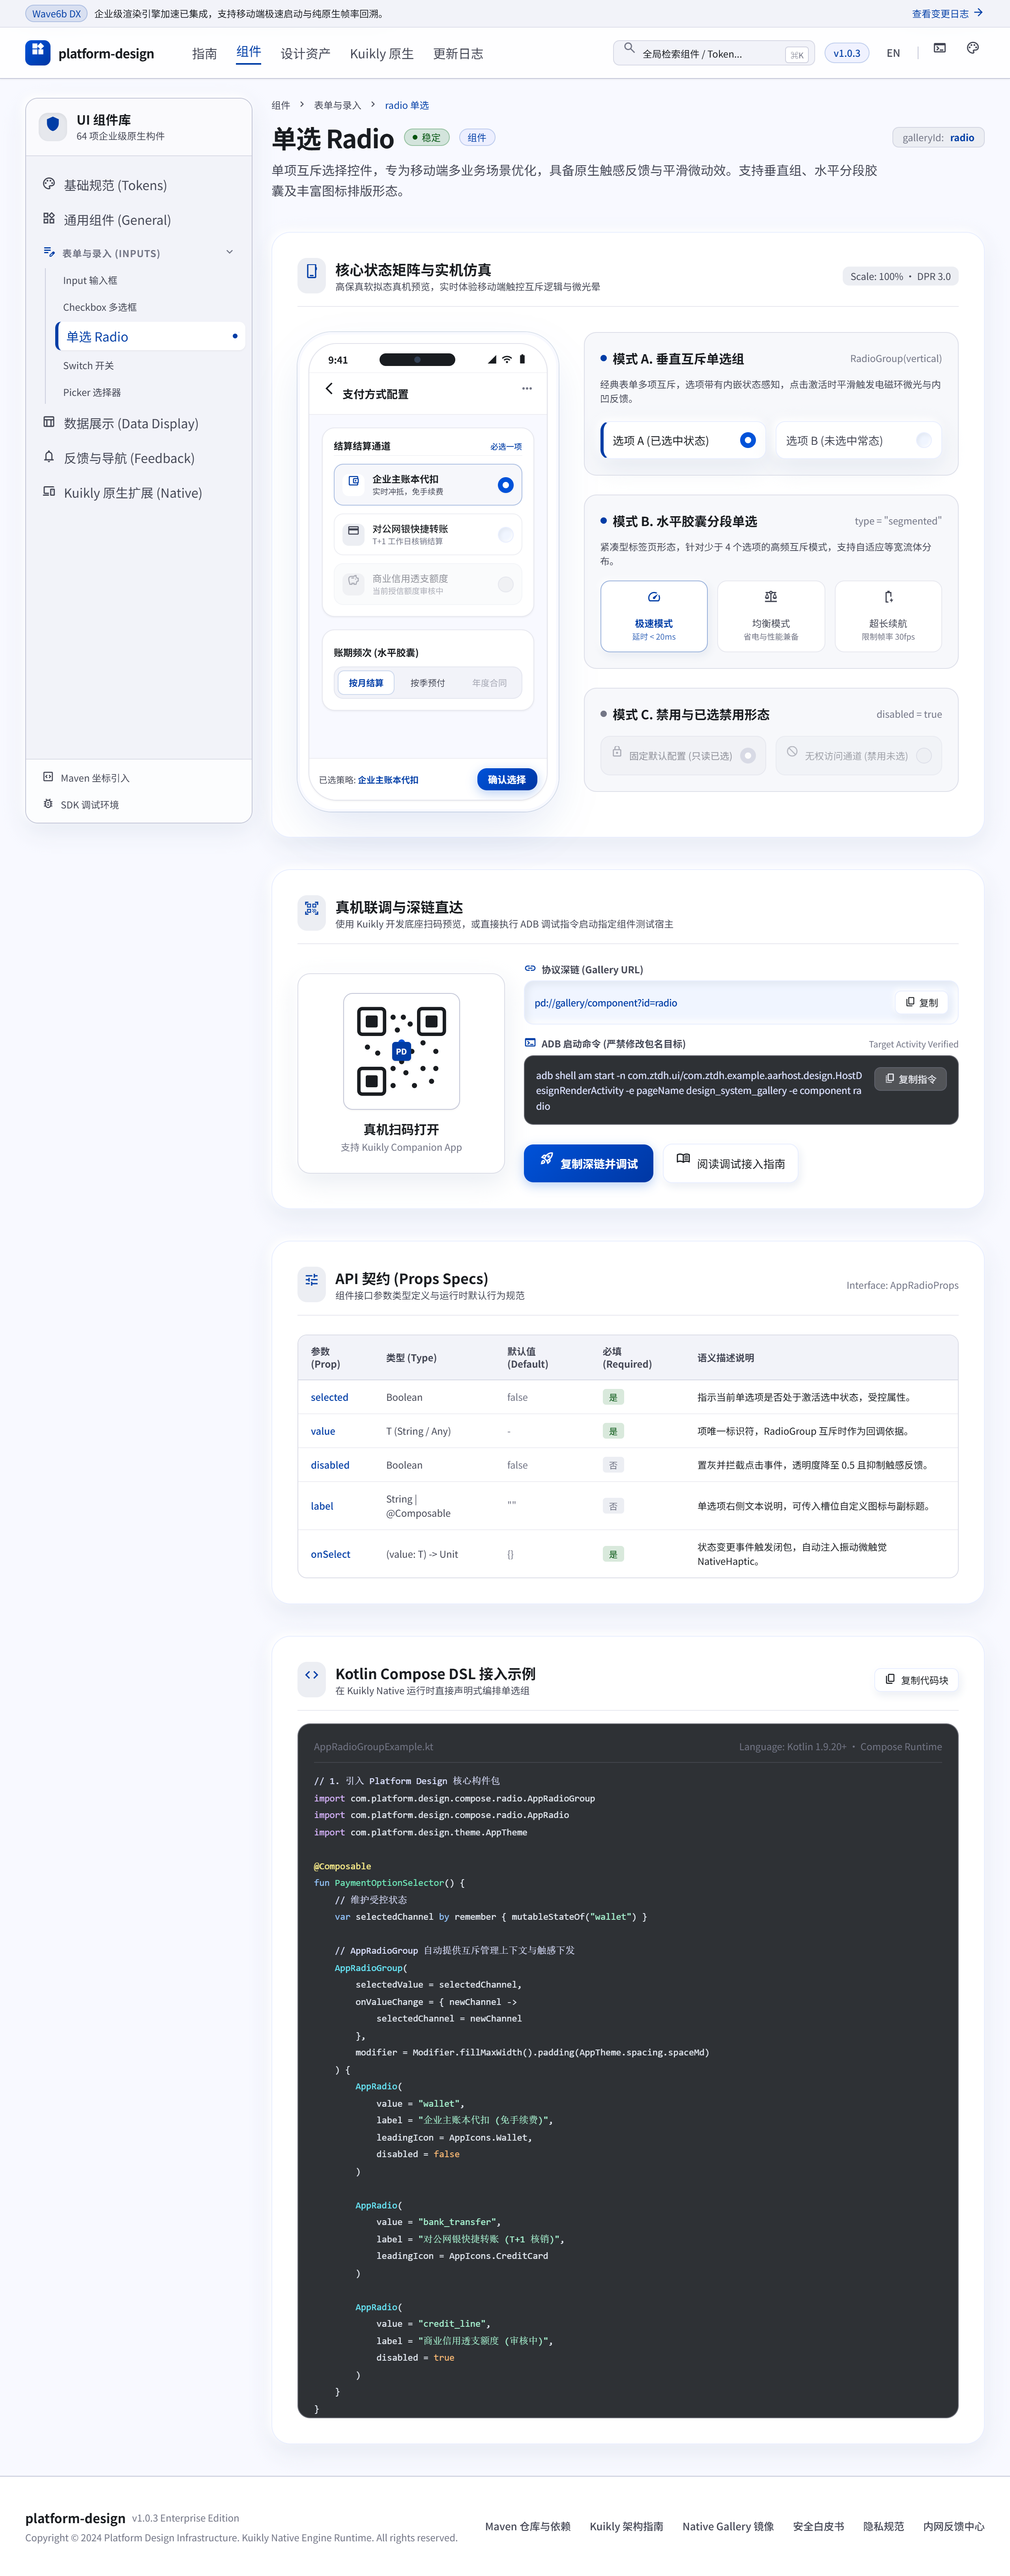Click the 阅读调试接入指南 button
This screenshot has width=1010, height=2576.
point(731,1163)
